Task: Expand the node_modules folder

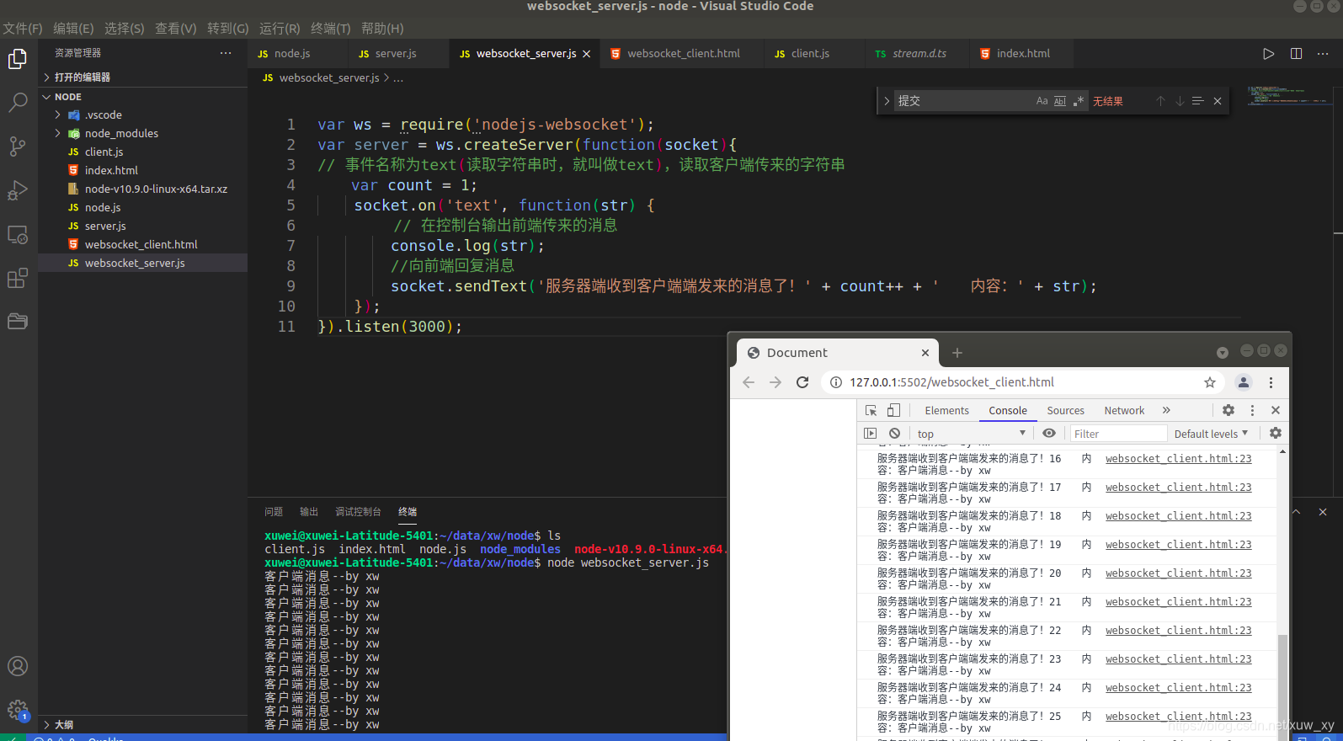Action: [143, 133]
